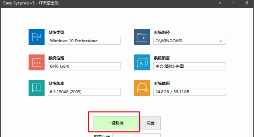Start the 一键封装 one-click packaging button

pos(116,123)
